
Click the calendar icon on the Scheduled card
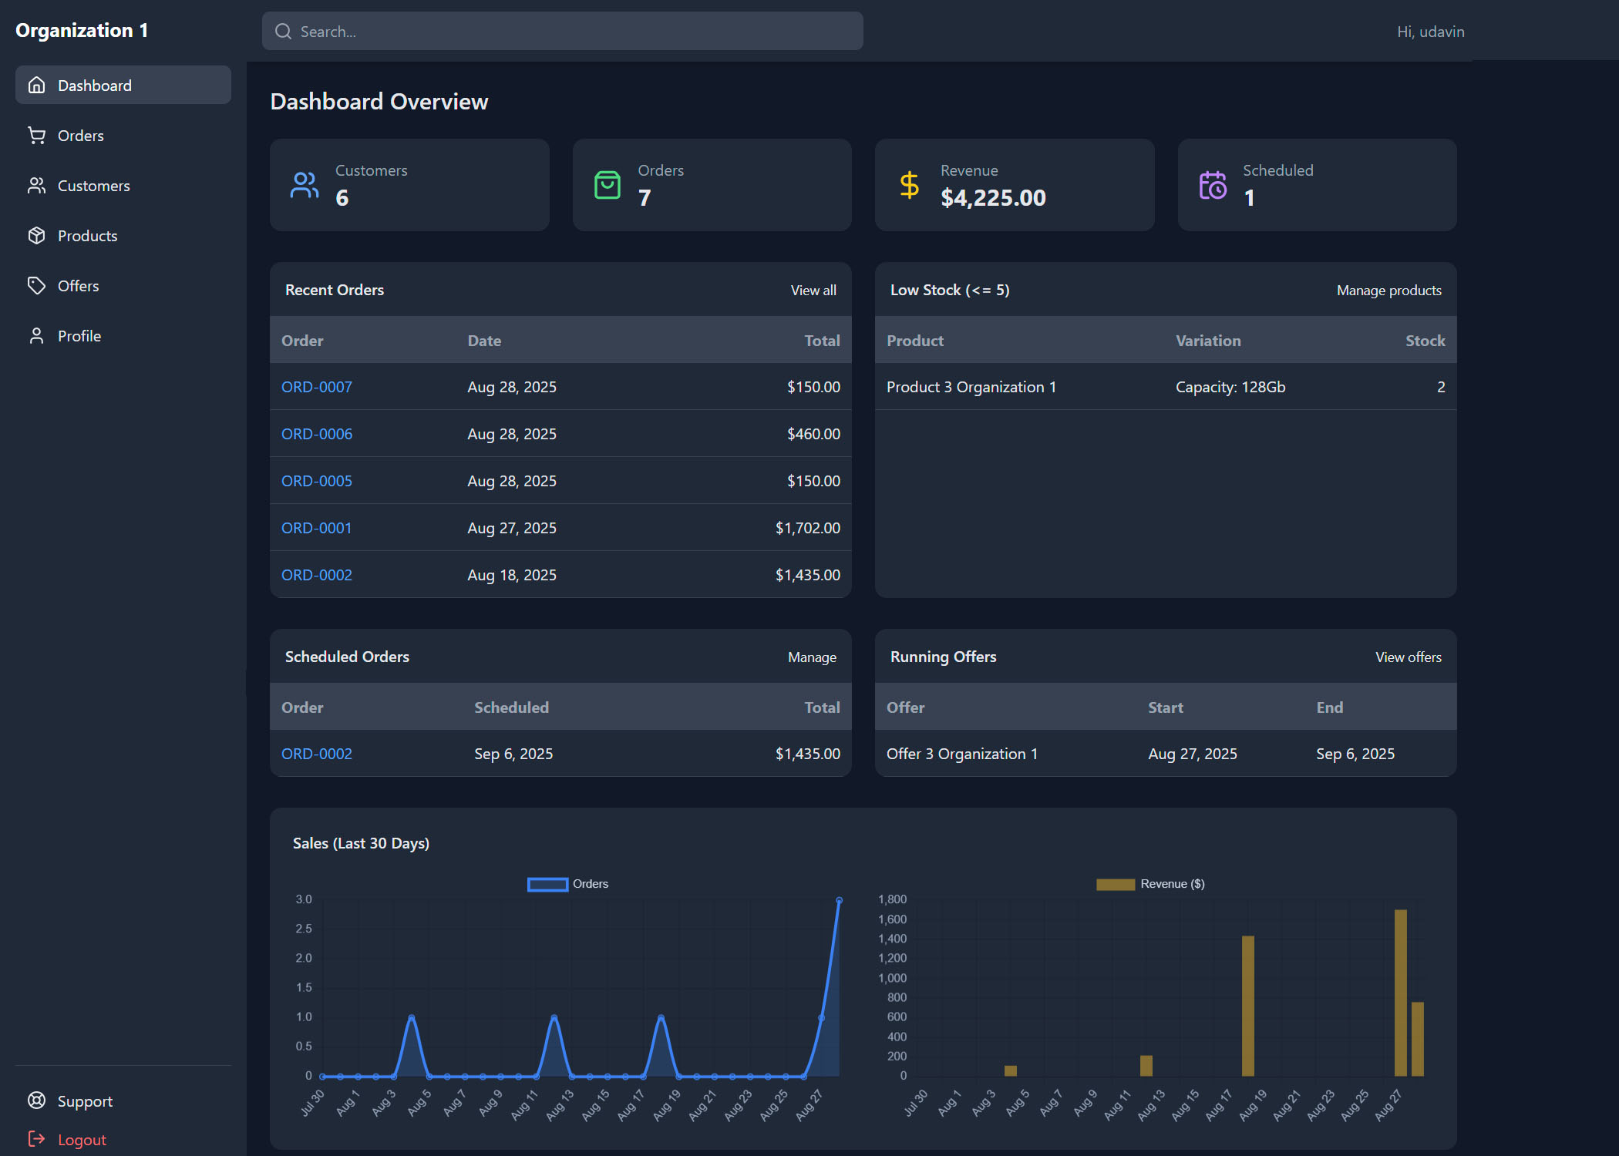[1212, 184]
